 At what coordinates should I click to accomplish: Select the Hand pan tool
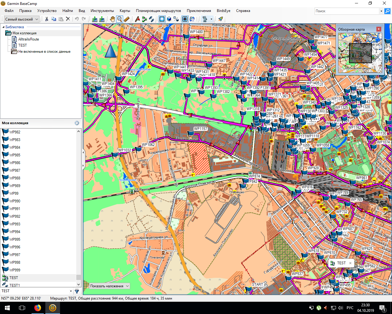tap(112, 19)
